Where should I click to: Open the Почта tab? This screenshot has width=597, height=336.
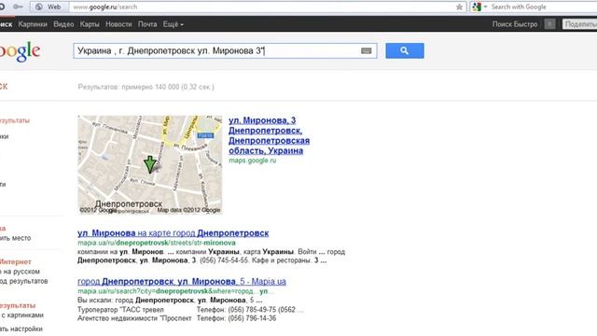pos(147,24)
